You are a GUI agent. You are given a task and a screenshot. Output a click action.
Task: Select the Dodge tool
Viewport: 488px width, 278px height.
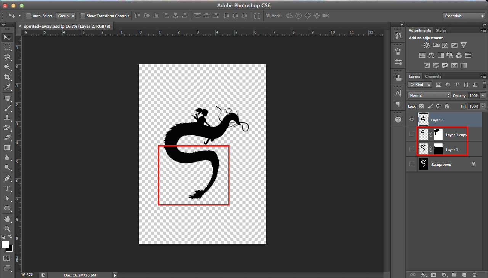(x=7, y=167)
